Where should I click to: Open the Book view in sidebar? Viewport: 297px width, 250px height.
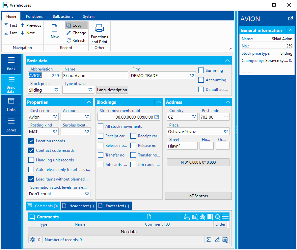pyautogui.click(x=11, y=64)
